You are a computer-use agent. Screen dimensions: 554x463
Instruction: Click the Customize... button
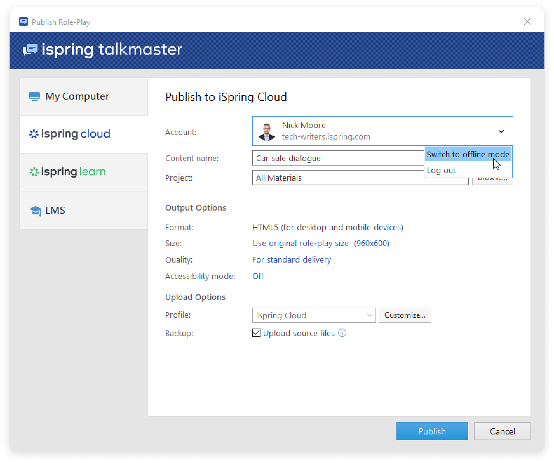click(405, 315)
